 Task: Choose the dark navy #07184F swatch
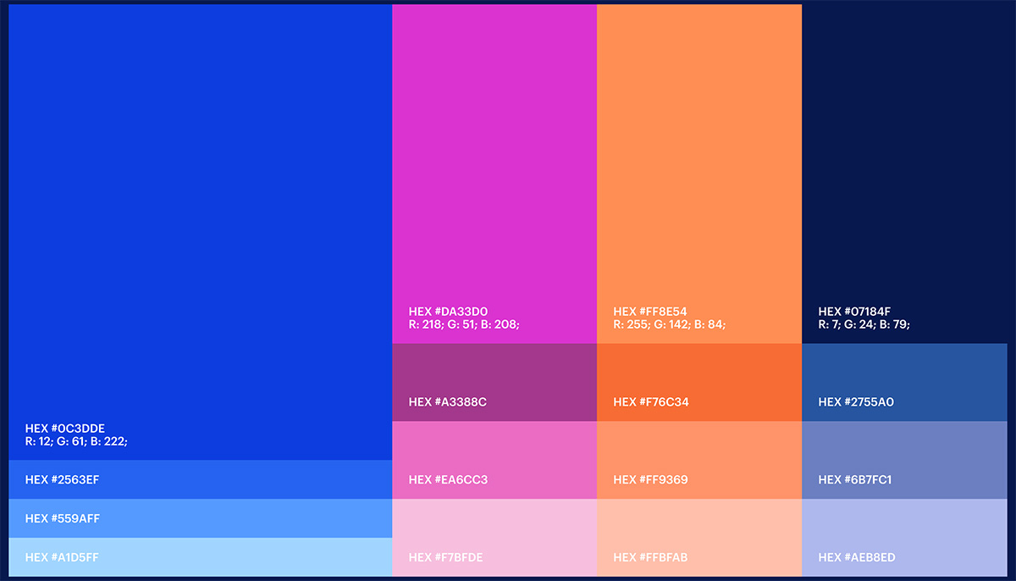click(904, 174)
